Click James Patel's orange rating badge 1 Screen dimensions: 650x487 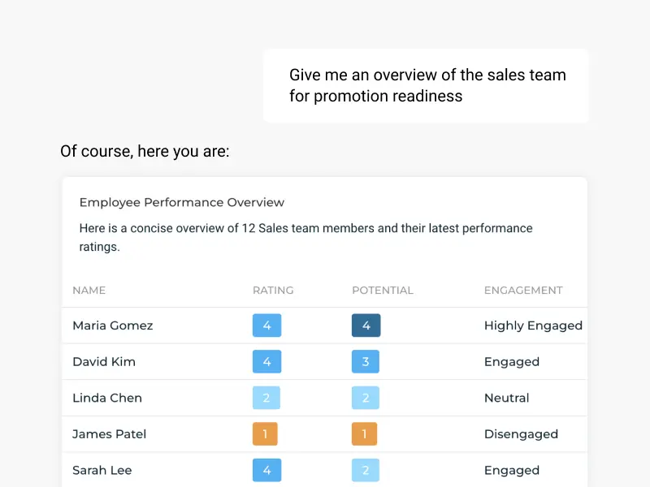click(265, 434)
